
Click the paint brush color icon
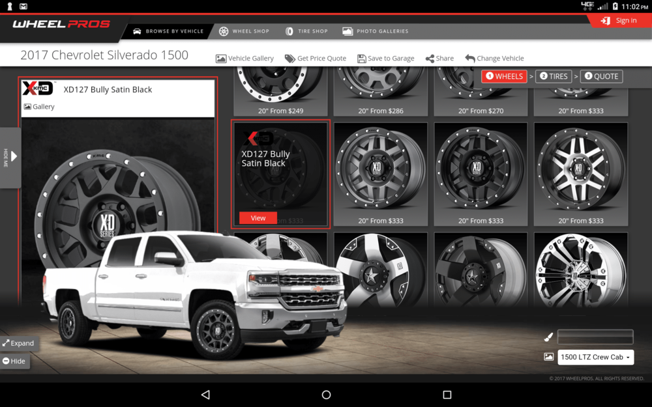pos(548,337)
